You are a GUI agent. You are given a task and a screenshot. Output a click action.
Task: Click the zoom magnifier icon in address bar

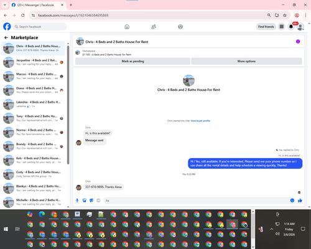click(269, 16)
